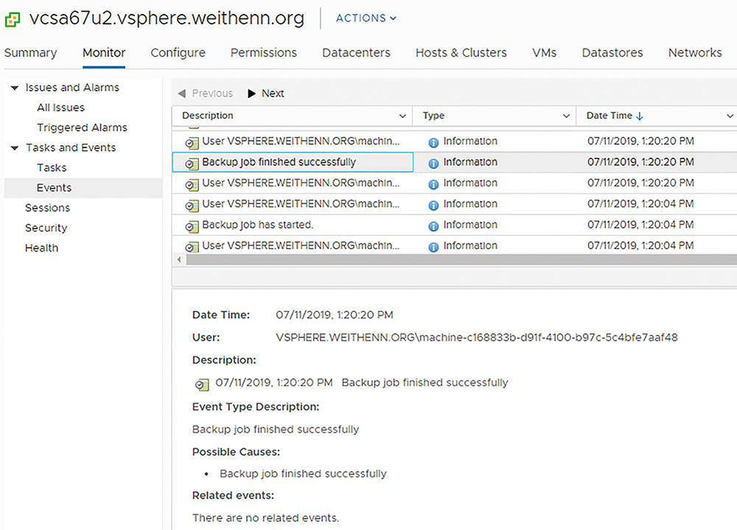This screenshot has width=737, height=530.
Task: Switch to the Monitor tab
Action: (x=104, y=52)
